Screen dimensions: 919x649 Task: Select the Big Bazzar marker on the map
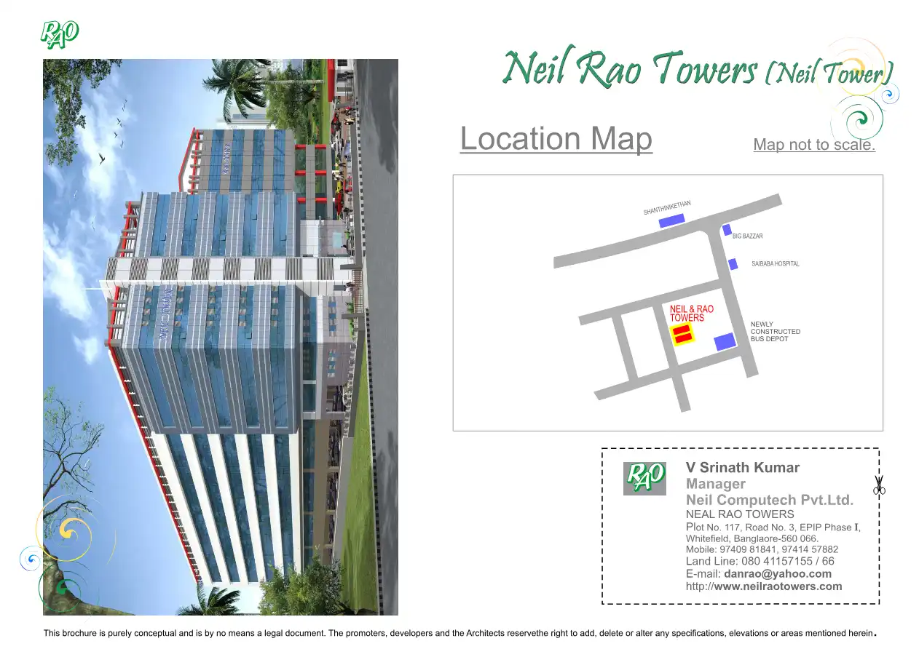click(x=726, y=231)
